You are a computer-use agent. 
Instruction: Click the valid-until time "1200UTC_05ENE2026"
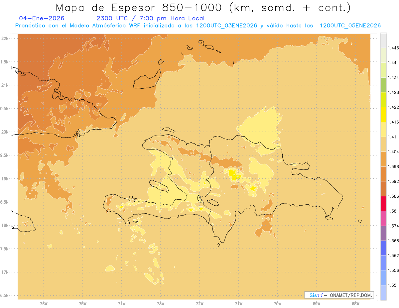[350, 26]
